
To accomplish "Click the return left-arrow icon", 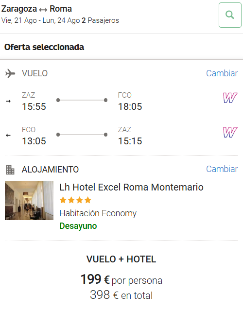I will 8,135.
